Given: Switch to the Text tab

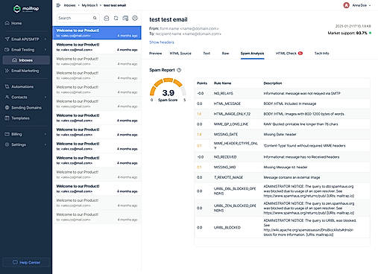Looking at the screenshot, I should [207, 54].
